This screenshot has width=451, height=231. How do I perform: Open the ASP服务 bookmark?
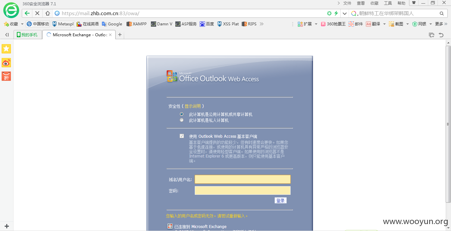tap(186, 24)
